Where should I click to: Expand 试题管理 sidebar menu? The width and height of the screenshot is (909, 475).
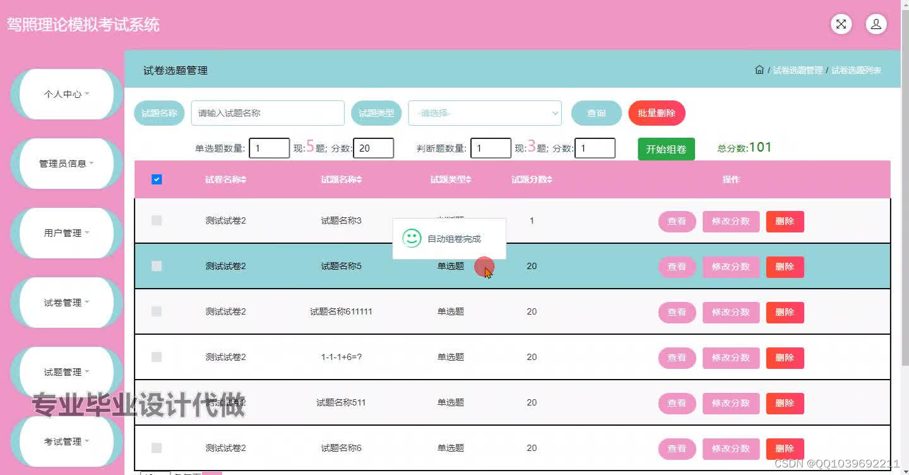point(67,372)
